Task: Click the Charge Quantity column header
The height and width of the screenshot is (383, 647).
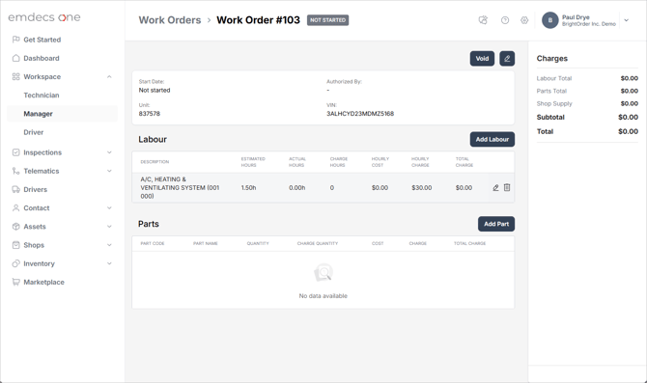Action: click(318, 244)
